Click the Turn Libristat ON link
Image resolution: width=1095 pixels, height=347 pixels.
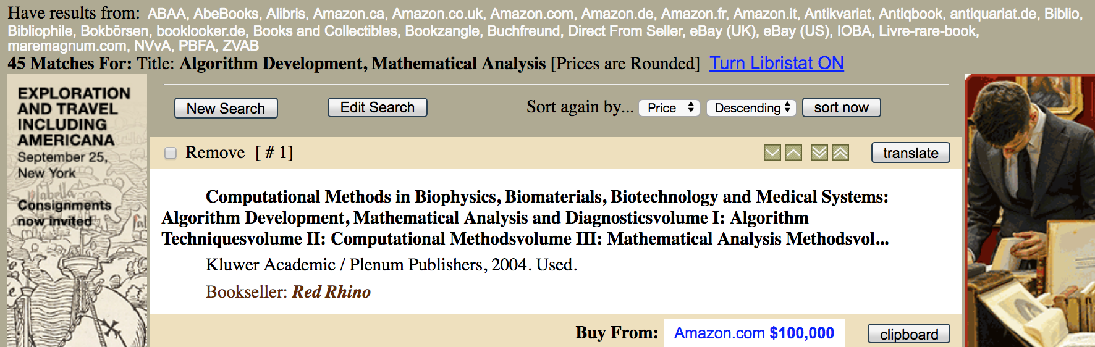pyautogui.click(x=776, y=63)
